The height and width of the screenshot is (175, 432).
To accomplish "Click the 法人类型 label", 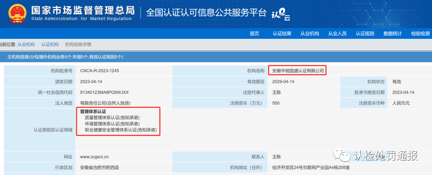I will click(64, 103).
